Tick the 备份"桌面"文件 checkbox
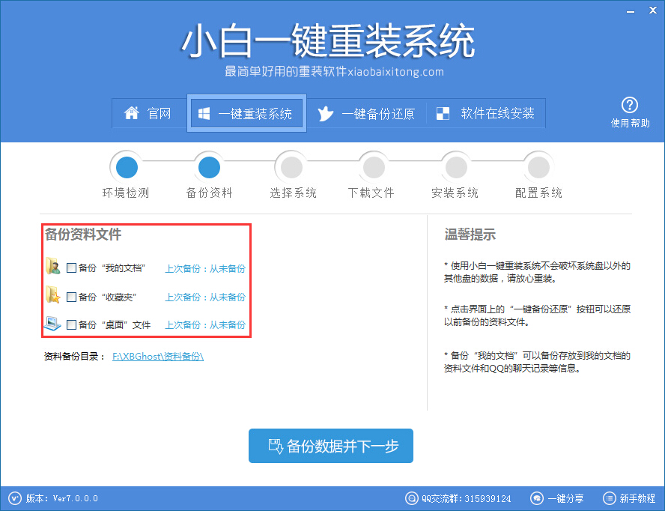This screenshot has width=665, height=511. click(71, 325)
